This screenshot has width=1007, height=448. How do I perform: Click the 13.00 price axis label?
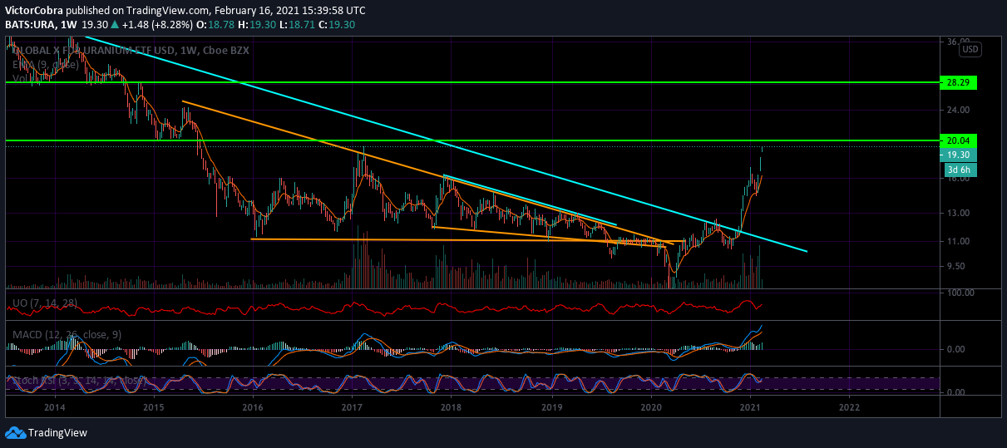pos(959,213)
